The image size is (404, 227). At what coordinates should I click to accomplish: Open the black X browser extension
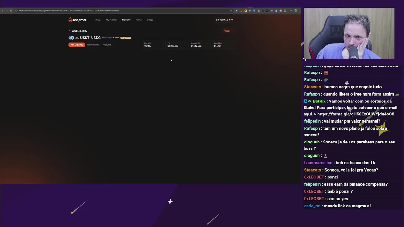(x=263, y=11)
